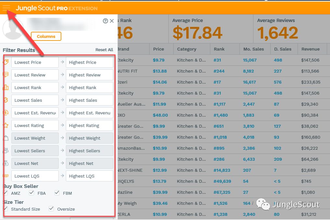Image resolution: width=330 pixels, height=220 pixels.
Task: Toggle the FBM checkbox
Action: click(57, 193)
